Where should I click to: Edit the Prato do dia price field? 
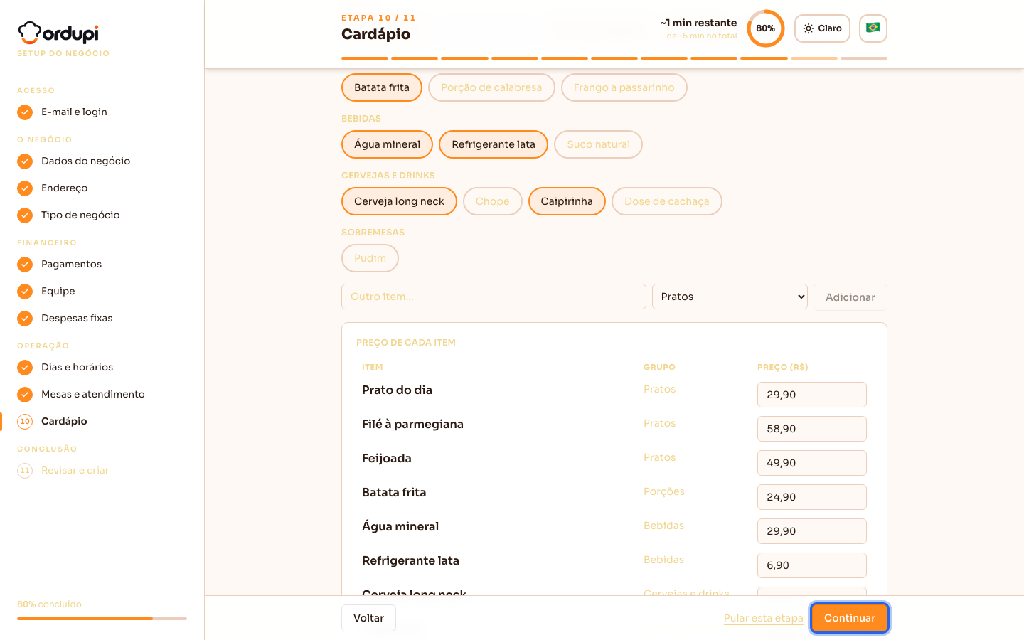[812, 395]
